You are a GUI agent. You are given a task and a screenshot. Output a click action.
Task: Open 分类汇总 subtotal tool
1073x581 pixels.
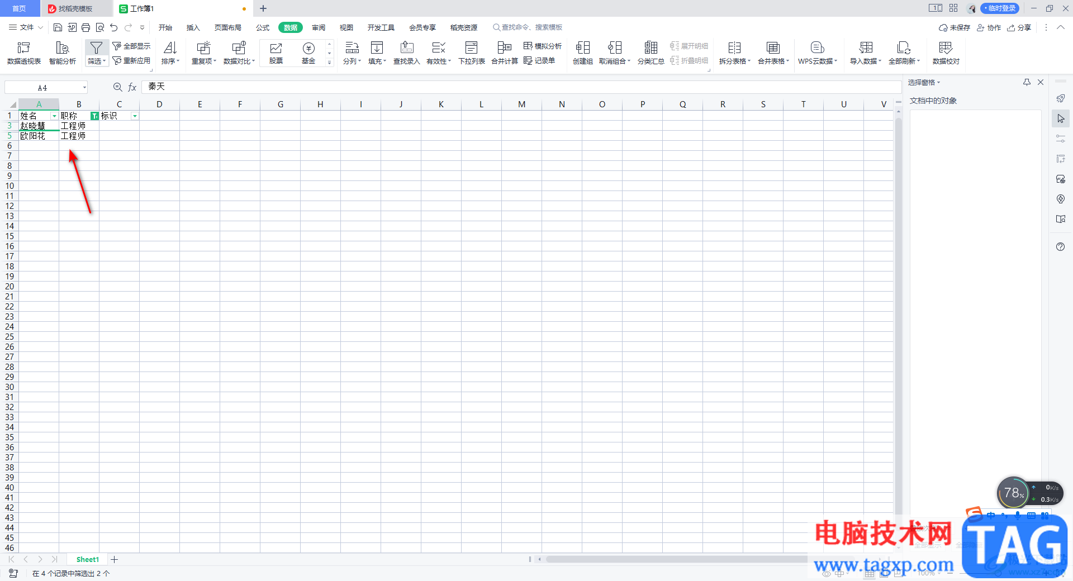pyautogui.click(x=651, y=53)
